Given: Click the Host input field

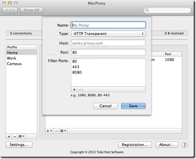Looking at the screenshot, I should (108, 43).
